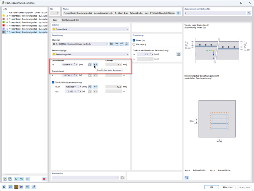Screen dimensions: 254x191
Task: Create a new material (star icon)
Action: [x=116, y=44]
